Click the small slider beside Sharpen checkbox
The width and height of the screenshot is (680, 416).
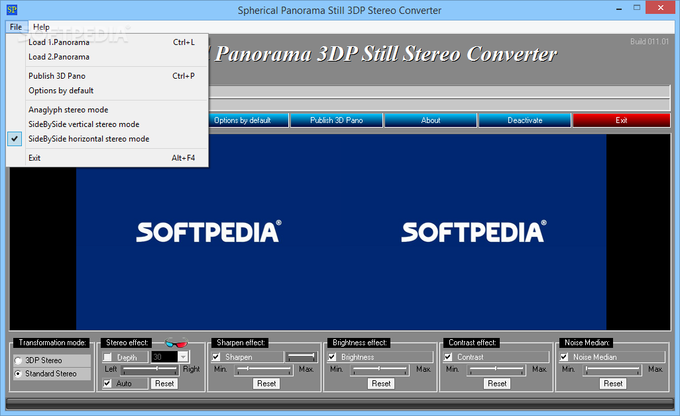(302, 356)
